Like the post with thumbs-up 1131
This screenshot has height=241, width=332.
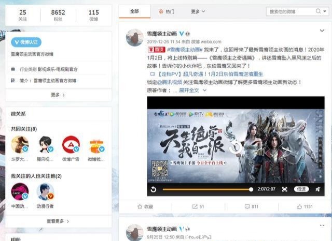click(x=305, y=206)
